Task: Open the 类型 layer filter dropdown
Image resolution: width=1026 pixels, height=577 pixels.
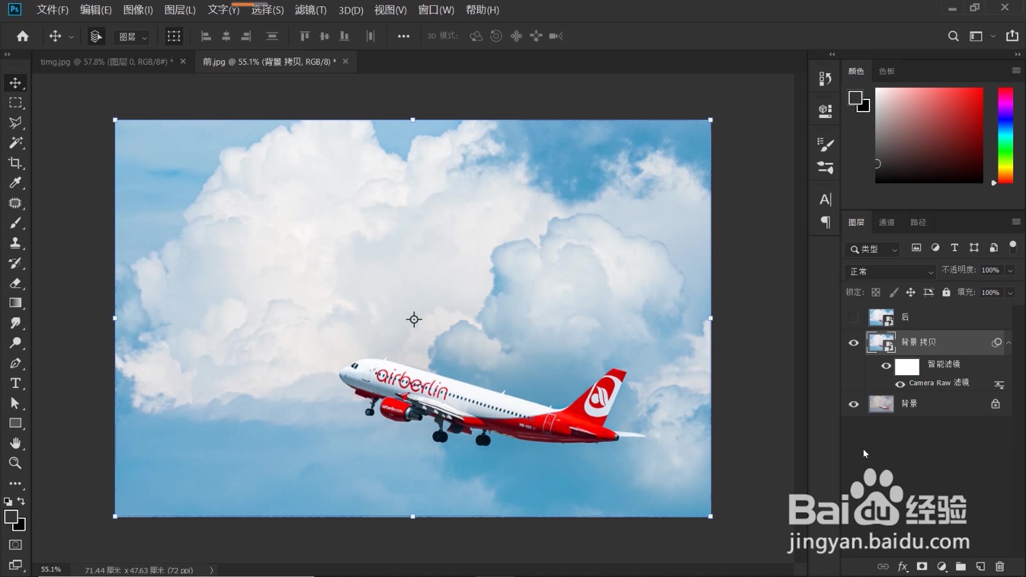Action: click(873, 249)
